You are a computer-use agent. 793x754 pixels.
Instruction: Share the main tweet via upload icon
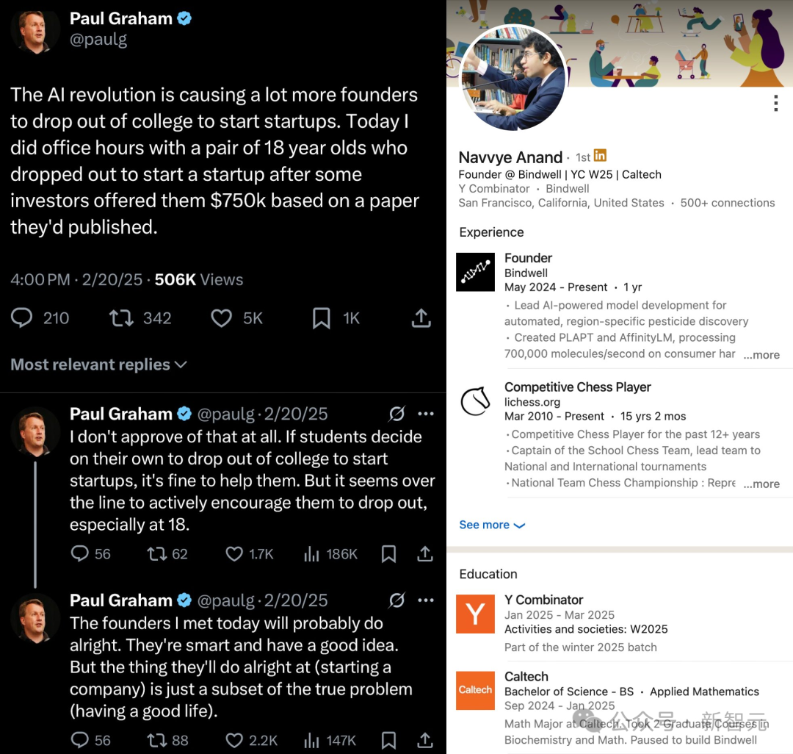click(x=421, y=317)
